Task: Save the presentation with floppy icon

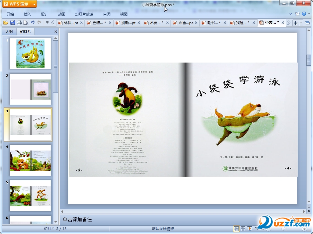Action: tap(13, 23)
